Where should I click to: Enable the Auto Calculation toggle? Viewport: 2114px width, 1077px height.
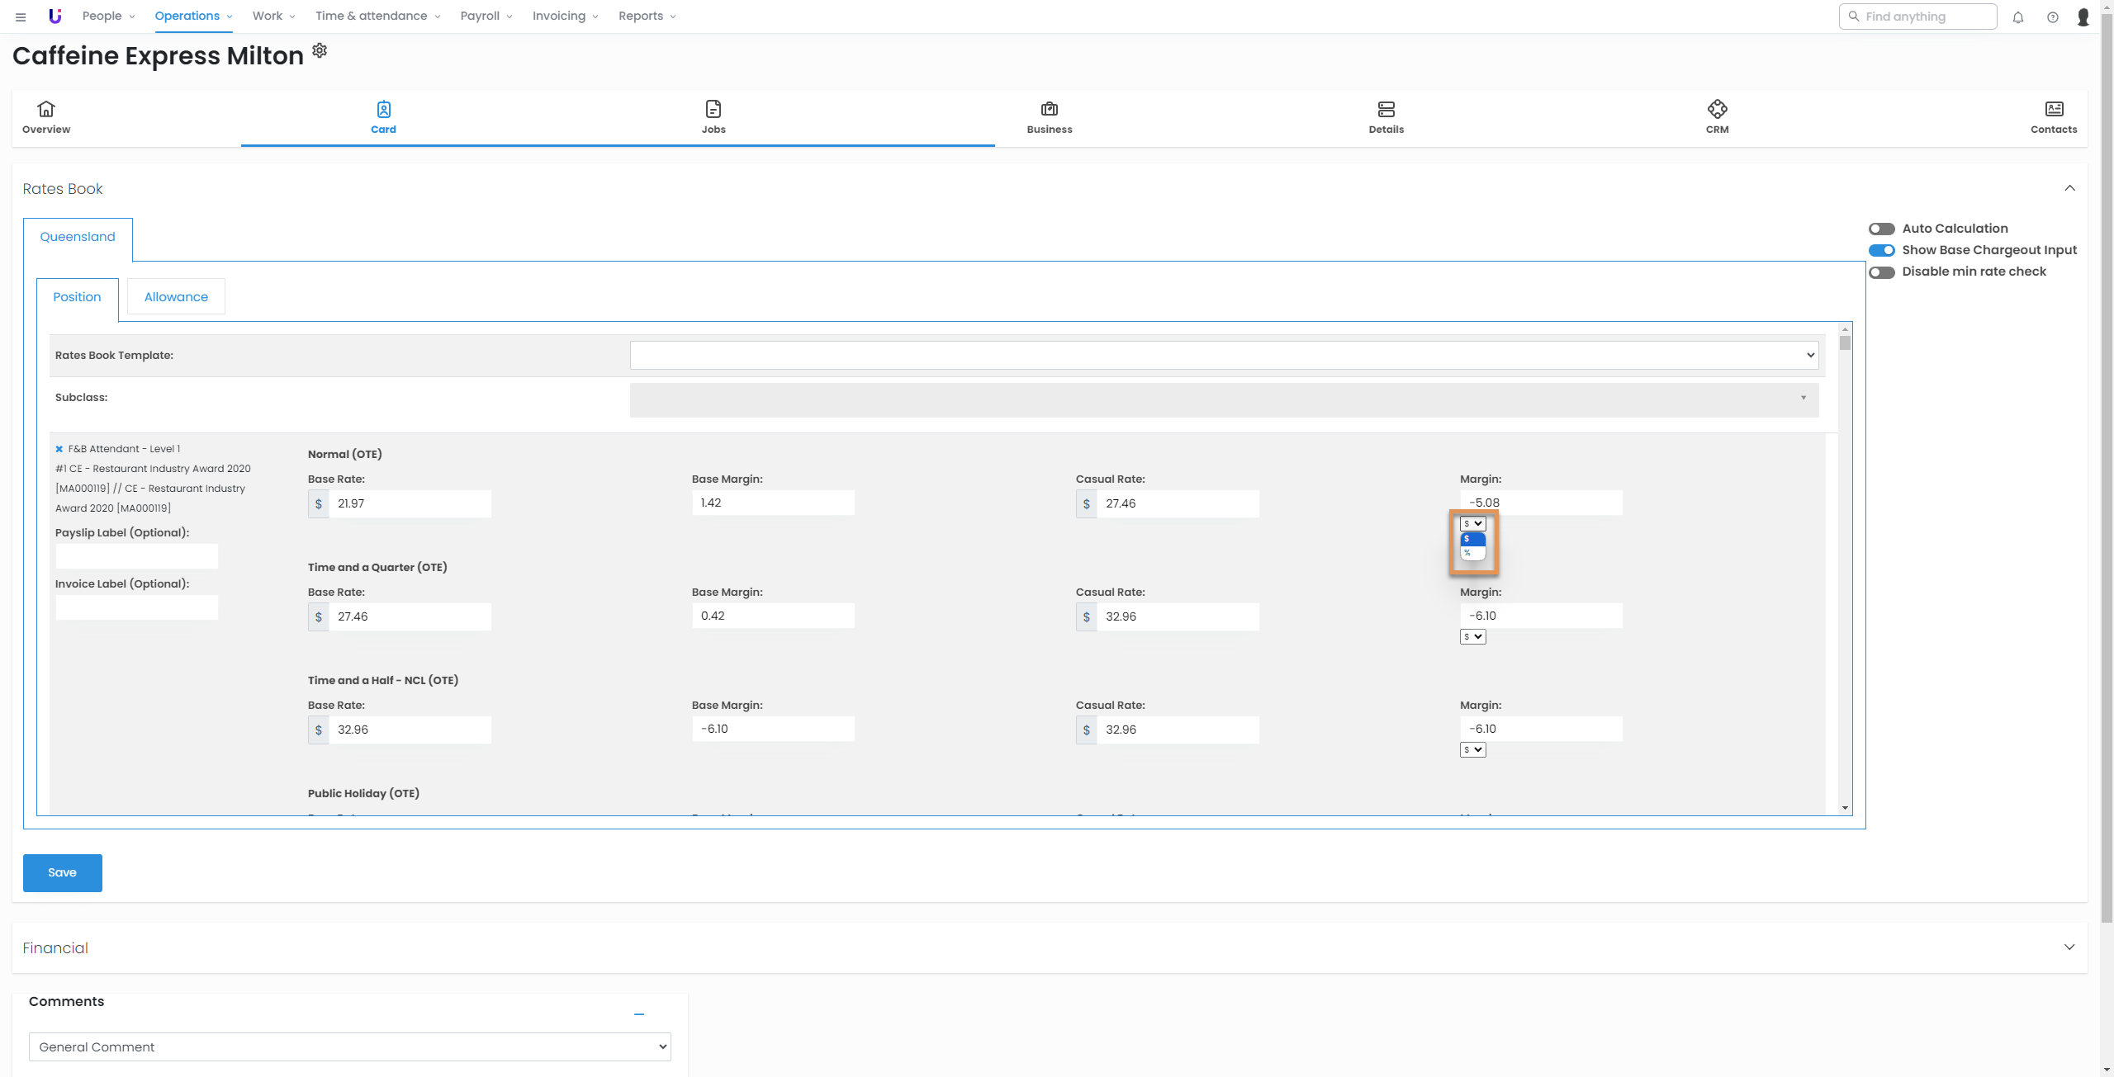1881,229
